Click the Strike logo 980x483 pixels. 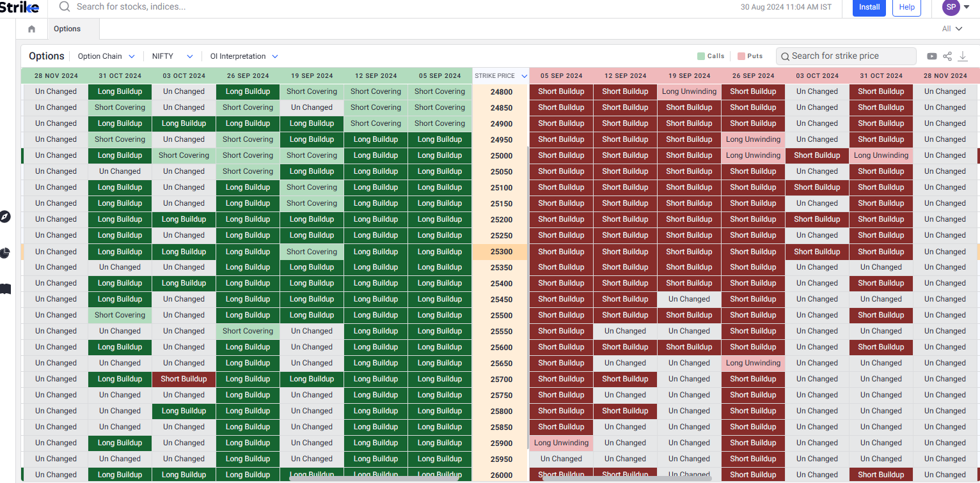pyautogui.click(x=19, y=7)
